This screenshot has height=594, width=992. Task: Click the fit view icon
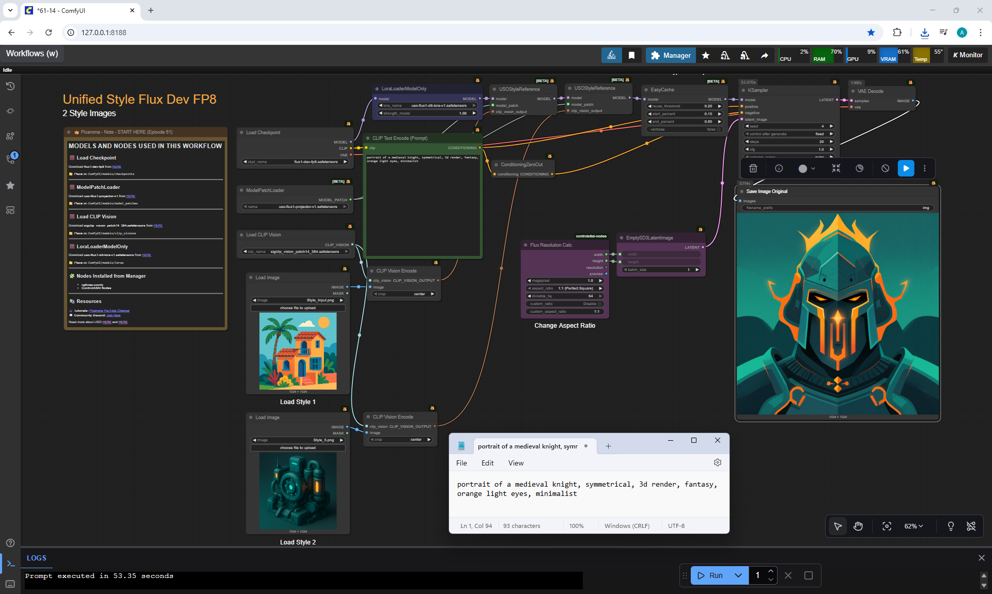(x=887, y=526)
